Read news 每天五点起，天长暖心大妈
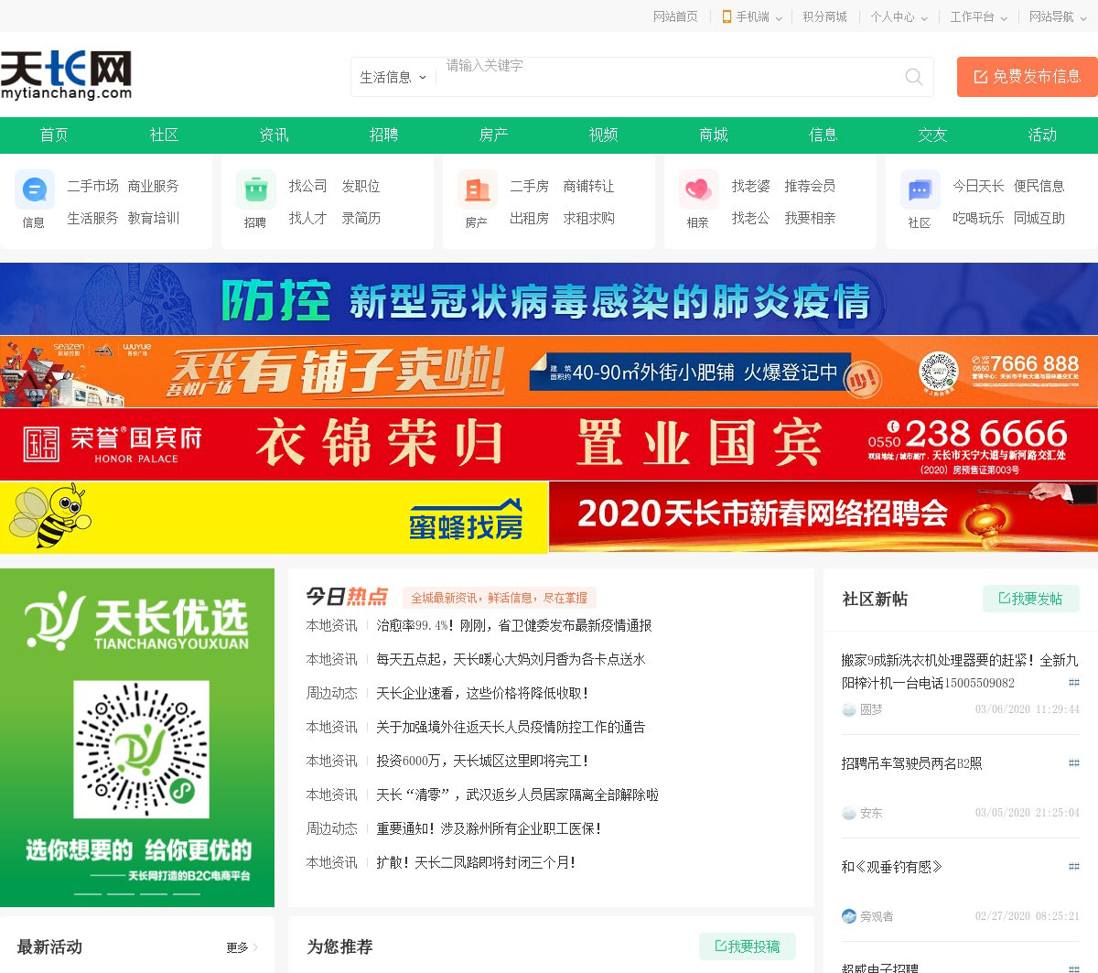This screenshot has height=973, width=1098. click(511, 659)
